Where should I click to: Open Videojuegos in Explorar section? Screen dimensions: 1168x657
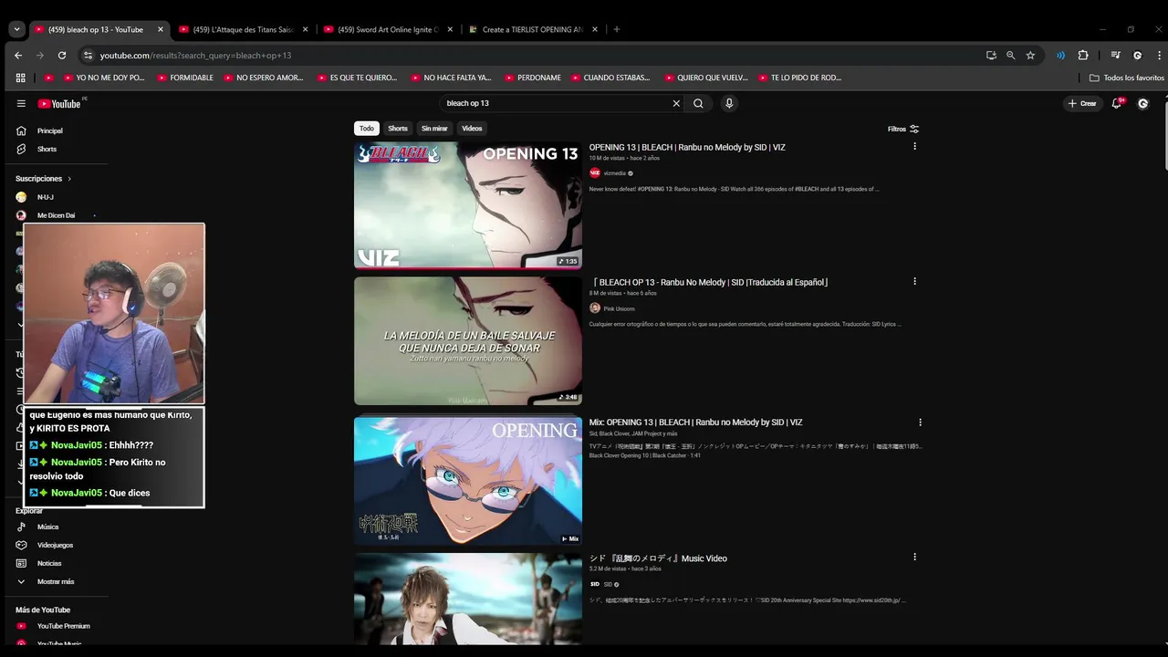coord(55,545)
